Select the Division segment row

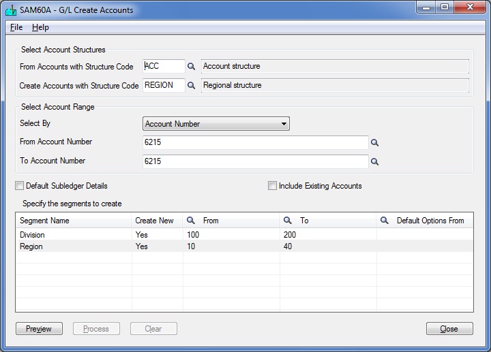244,235
